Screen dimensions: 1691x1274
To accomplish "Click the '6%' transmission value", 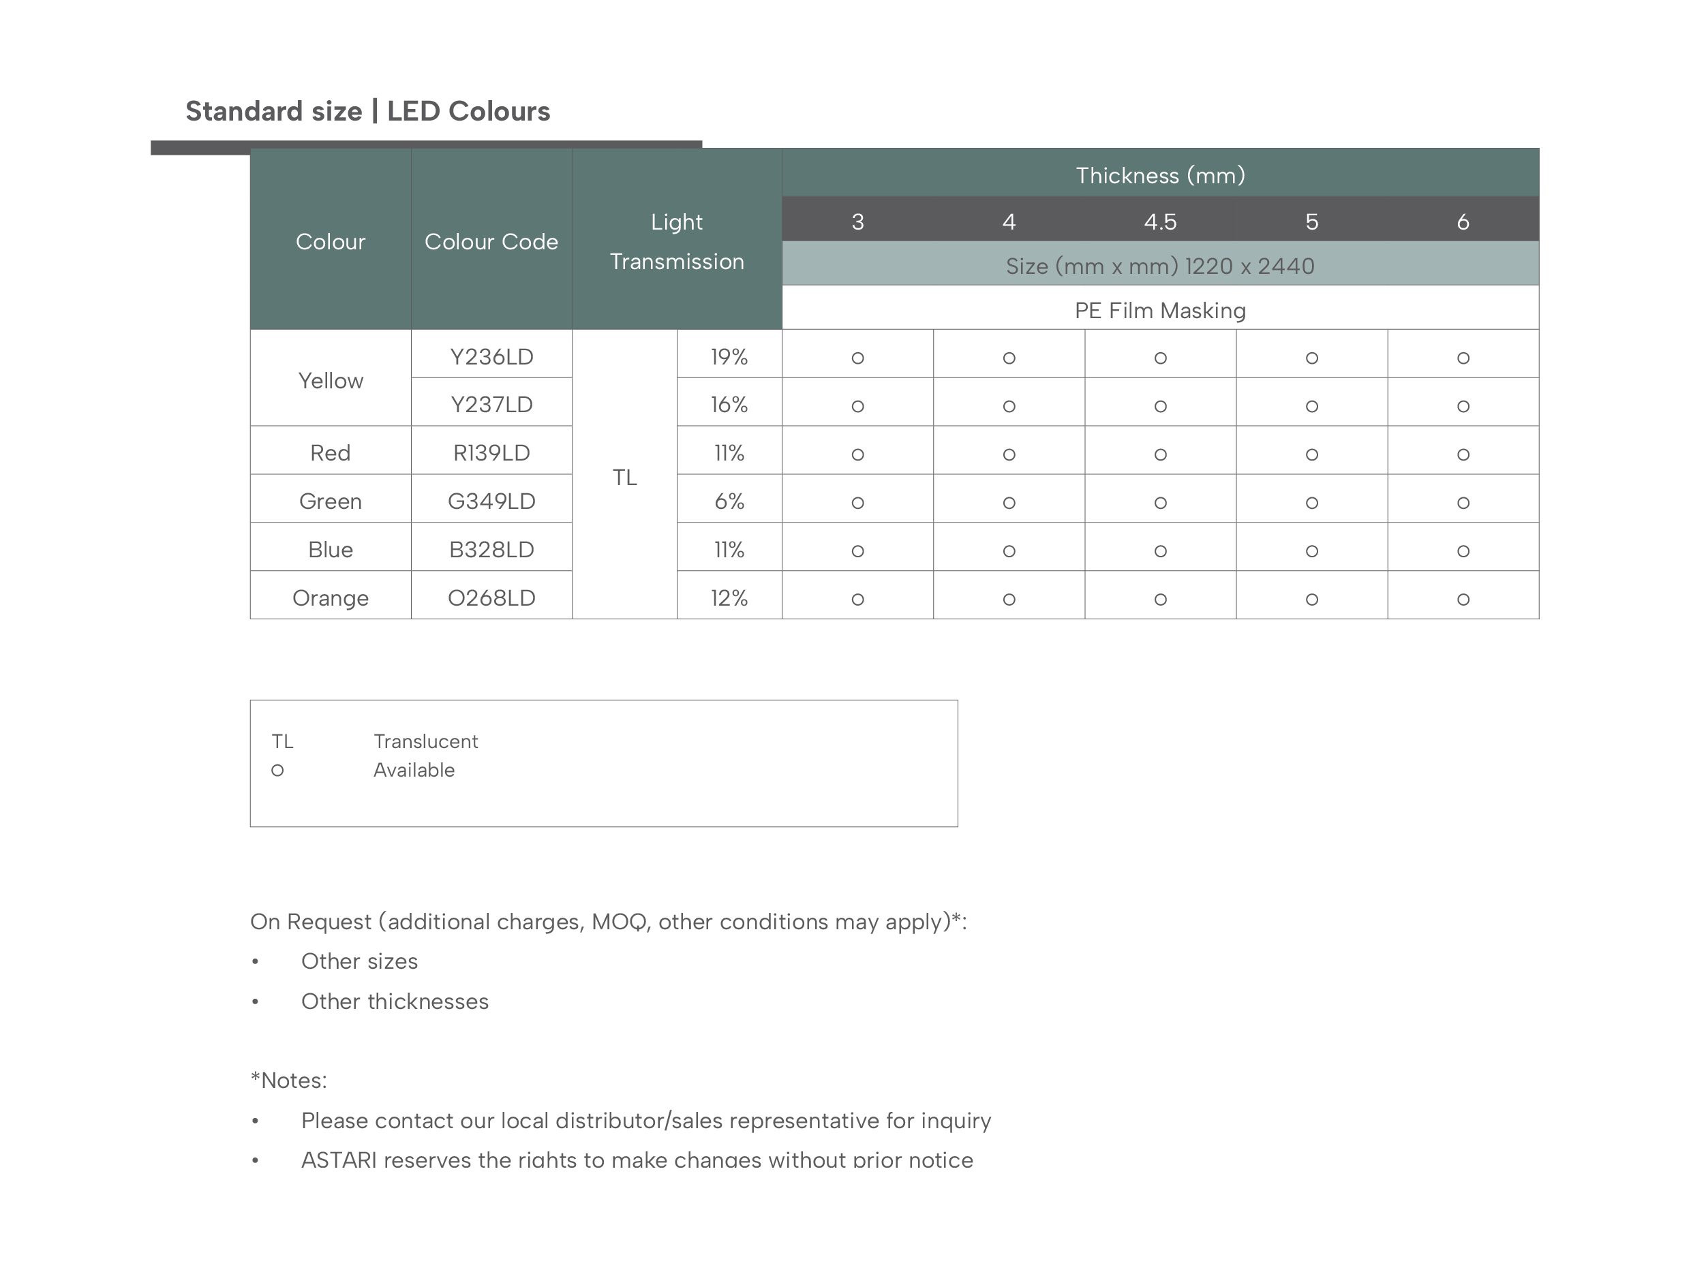I will pos(729,501).
